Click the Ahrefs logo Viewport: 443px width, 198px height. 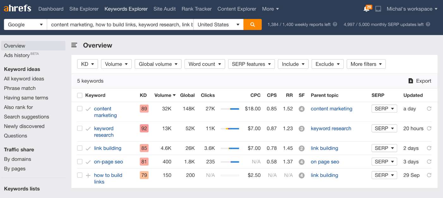17,9
